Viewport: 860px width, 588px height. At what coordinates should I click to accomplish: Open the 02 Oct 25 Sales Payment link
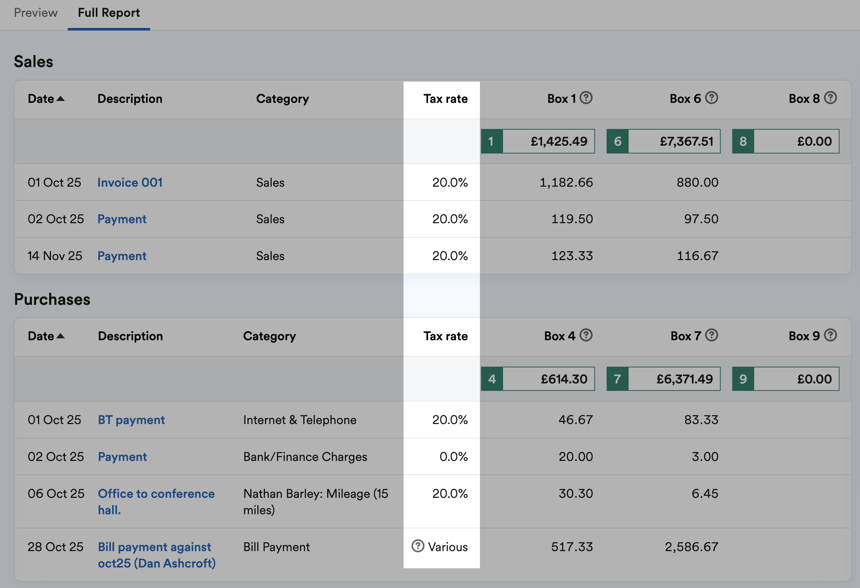[x=122, y=219]
